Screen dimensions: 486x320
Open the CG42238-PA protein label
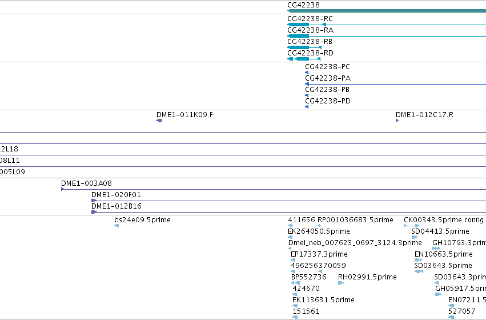pos(328,78)
